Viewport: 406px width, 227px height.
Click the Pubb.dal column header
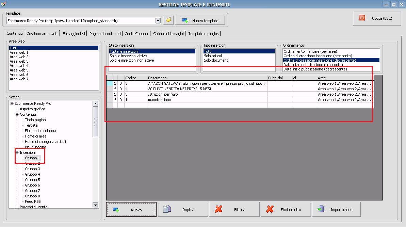tap(280, 78)
